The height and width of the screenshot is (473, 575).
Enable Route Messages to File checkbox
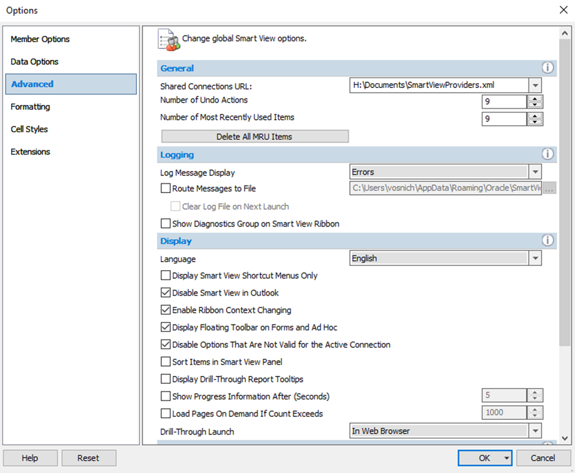click(x=166, y=189)
